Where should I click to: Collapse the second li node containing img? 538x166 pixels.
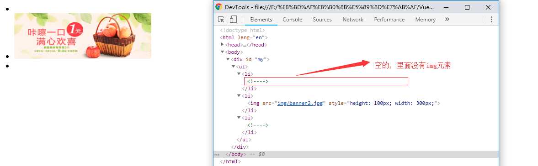pyautogui.click(x=239, y=96)
